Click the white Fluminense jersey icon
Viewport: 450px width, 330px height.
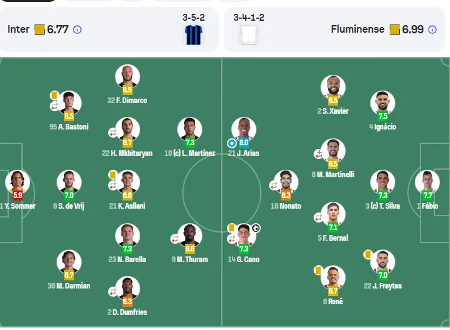(x=249, y=35)
